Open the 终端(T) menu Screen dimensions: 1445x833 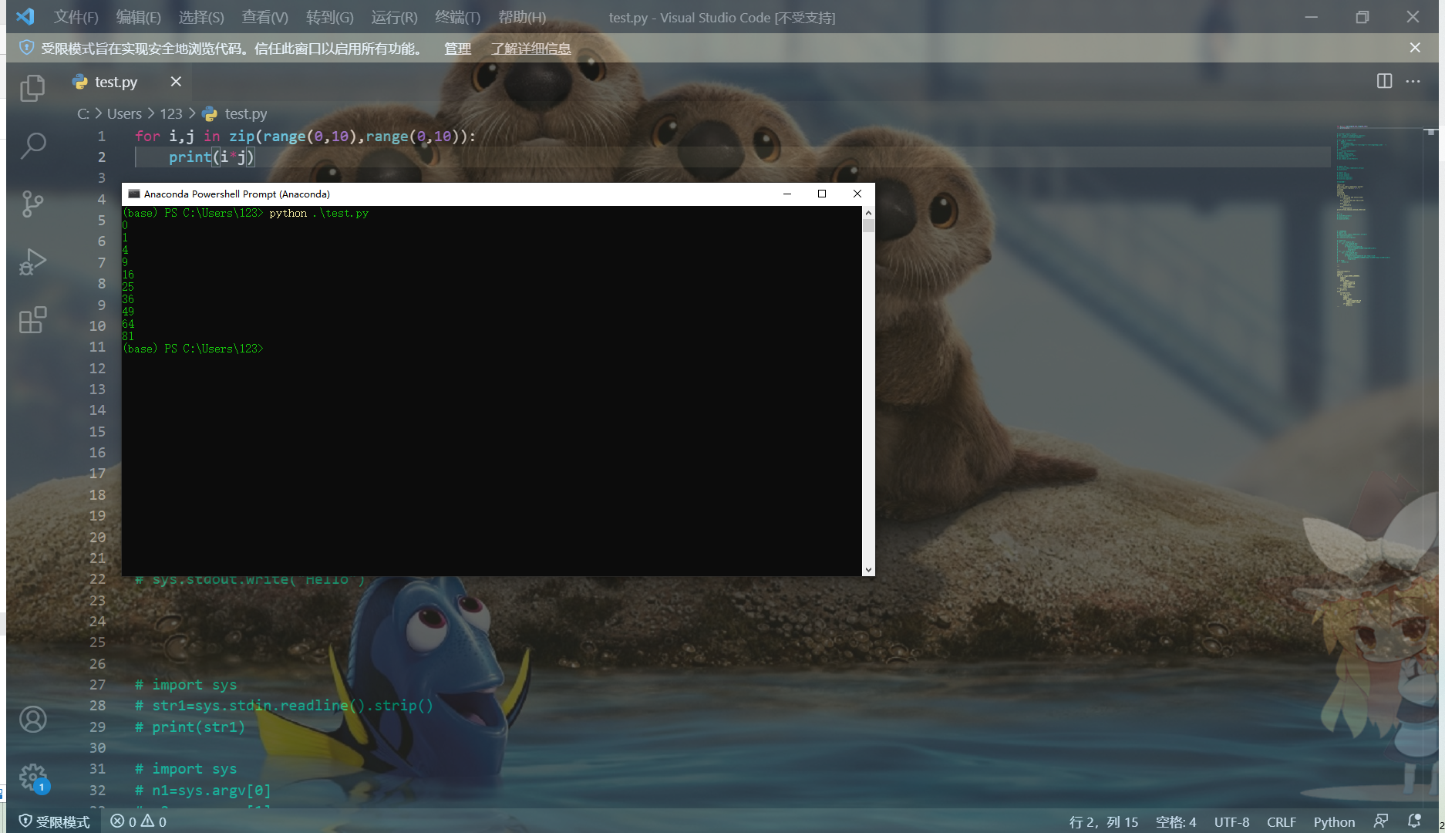tap(457, 17)
